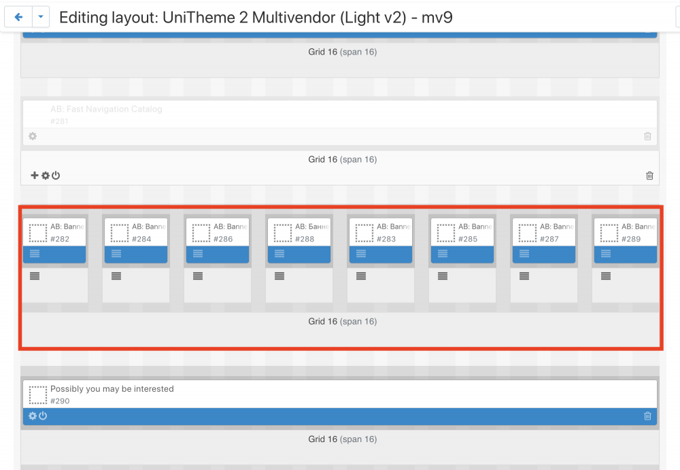The width and height of the screenshot is (680, 470).
Task: Open settings gear of Fast Navigation Catalog block
Action: point(33,136)
